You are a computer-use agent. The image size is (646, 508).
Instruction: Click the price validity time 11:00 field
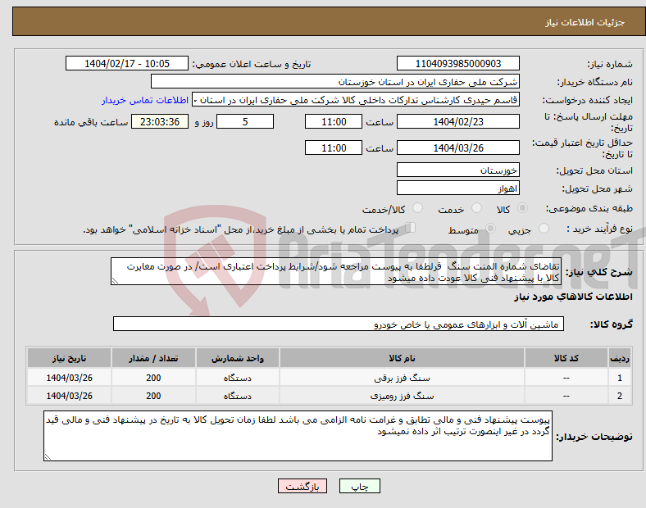[x=334, y=147]
